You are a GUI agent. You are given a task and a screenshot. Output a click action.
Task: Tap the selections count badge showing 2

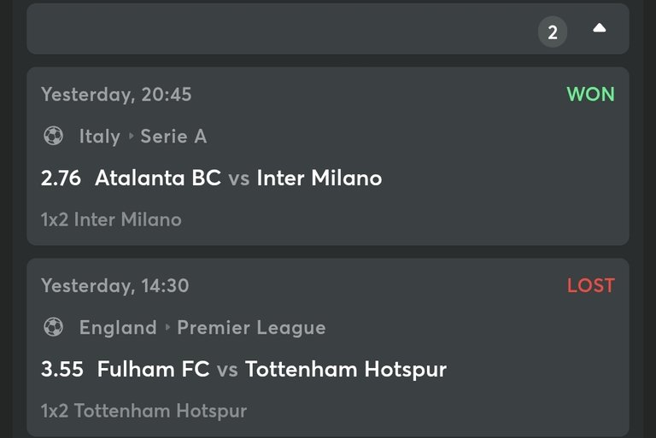click(553, 32)
